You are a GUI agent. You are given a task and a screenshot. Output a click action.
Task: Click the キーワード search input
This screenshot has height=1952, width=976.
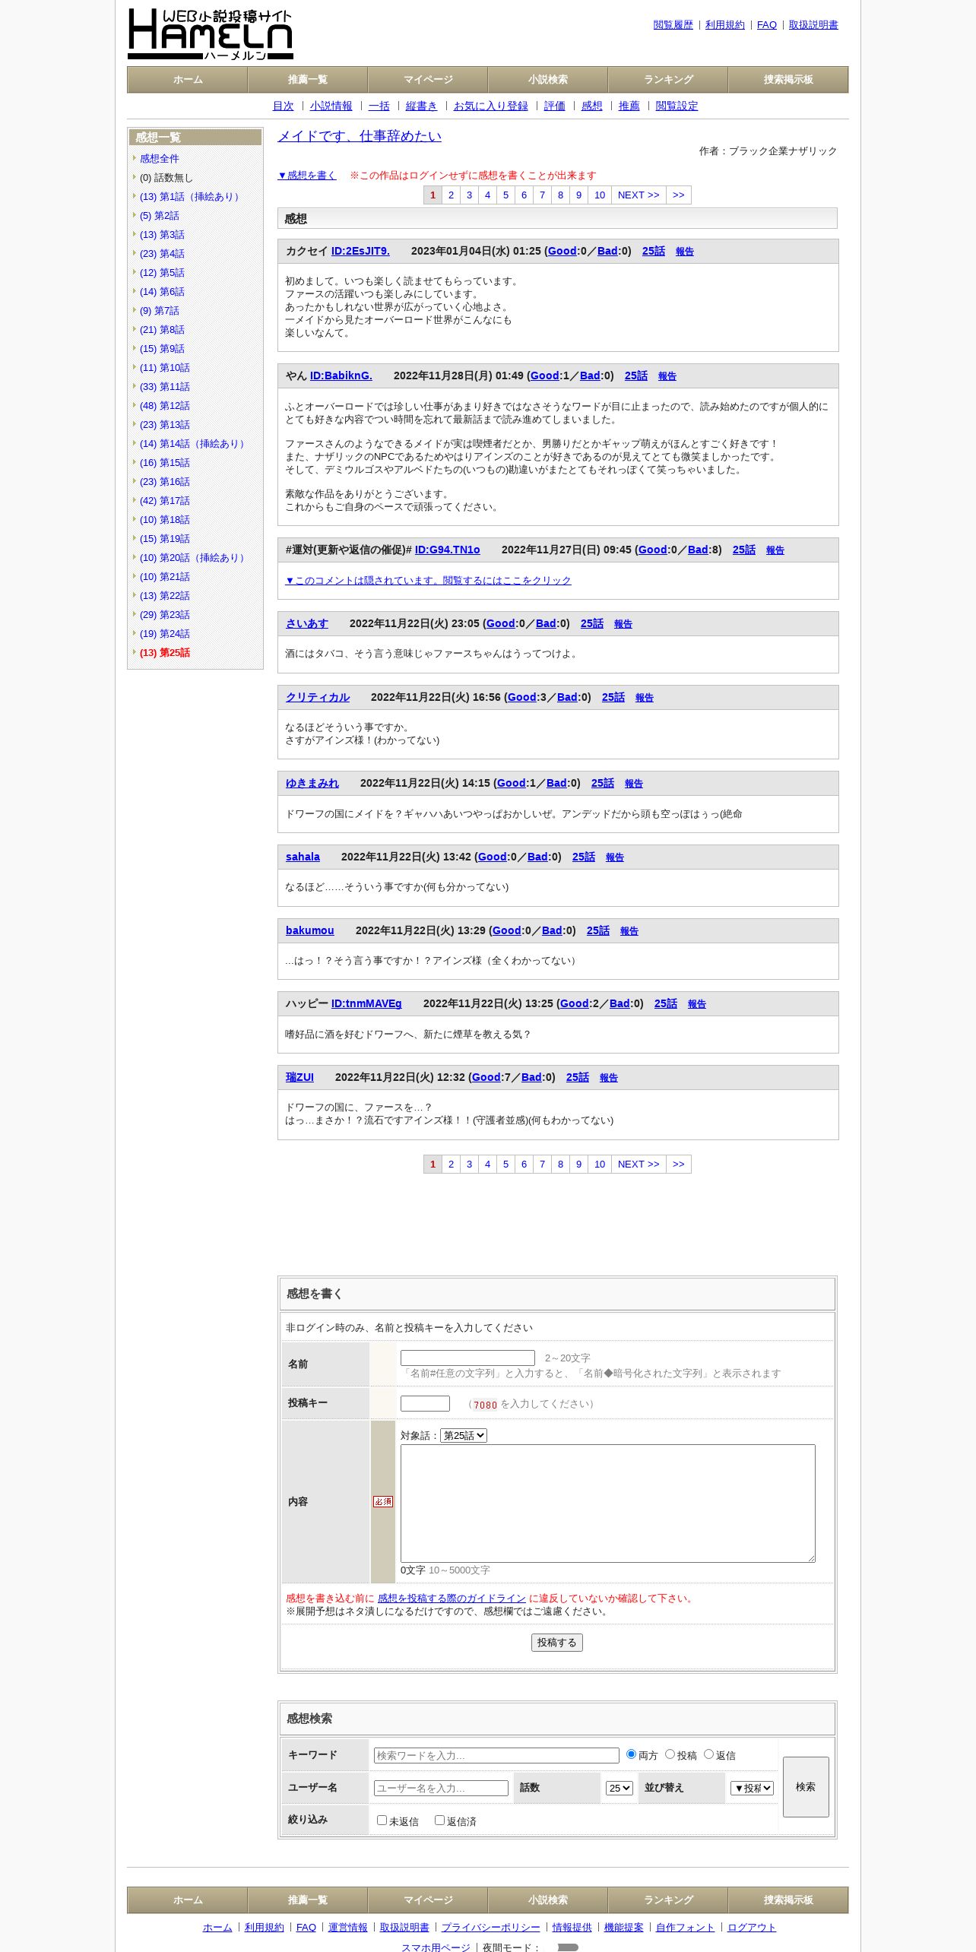496,1755
